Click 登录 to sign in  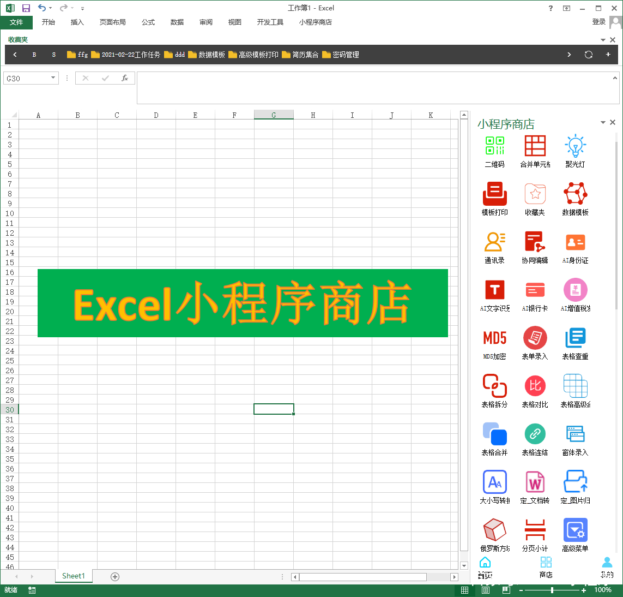599,22
